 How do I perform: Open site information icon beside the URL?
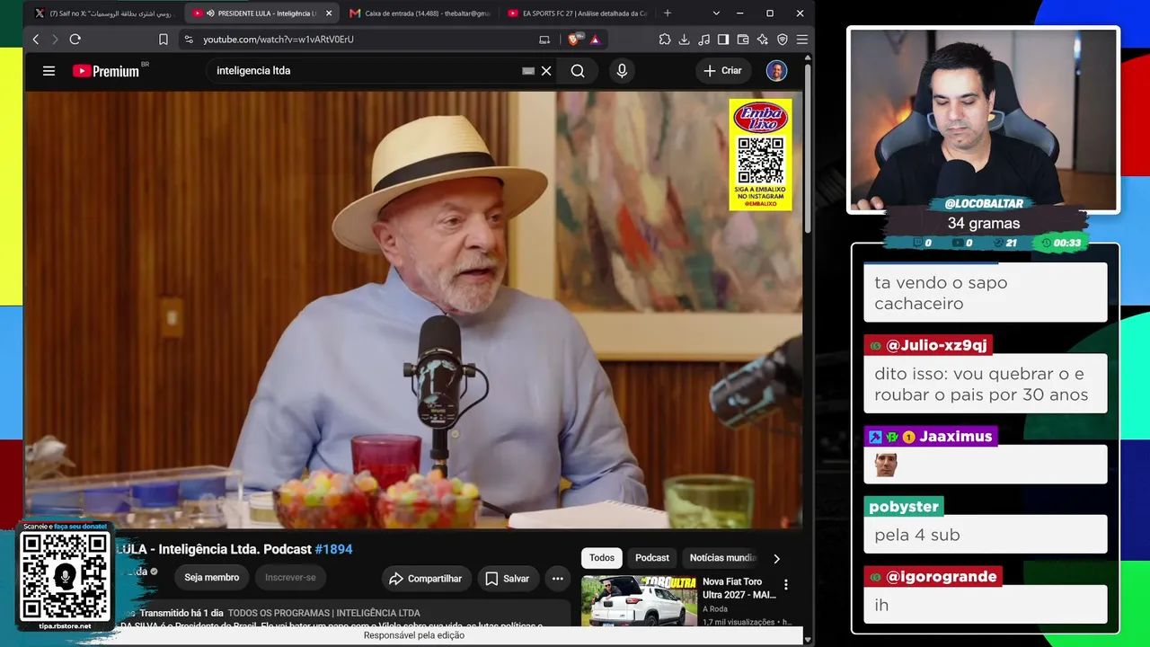click(x=189, y=40)
